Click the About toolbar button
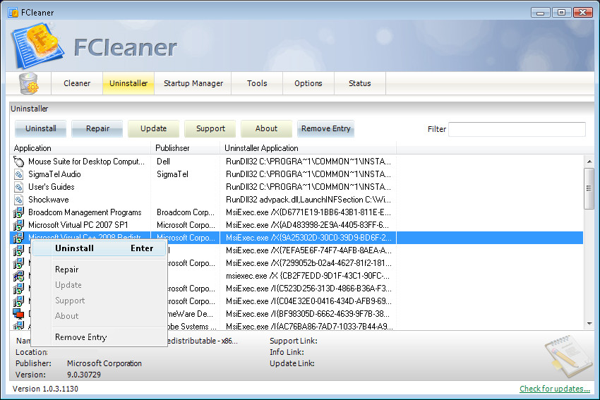 (266, 128)
